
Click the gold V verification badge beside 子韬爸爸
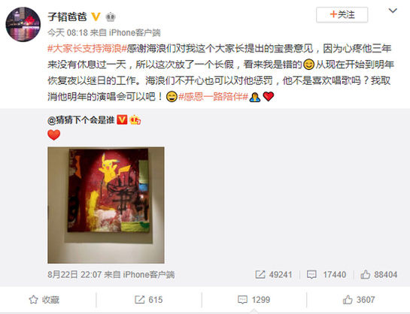96,17
